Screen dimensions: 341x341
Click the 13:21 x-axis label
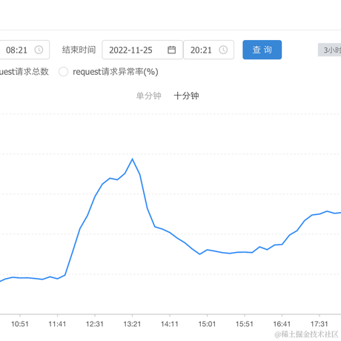point(132,324)
